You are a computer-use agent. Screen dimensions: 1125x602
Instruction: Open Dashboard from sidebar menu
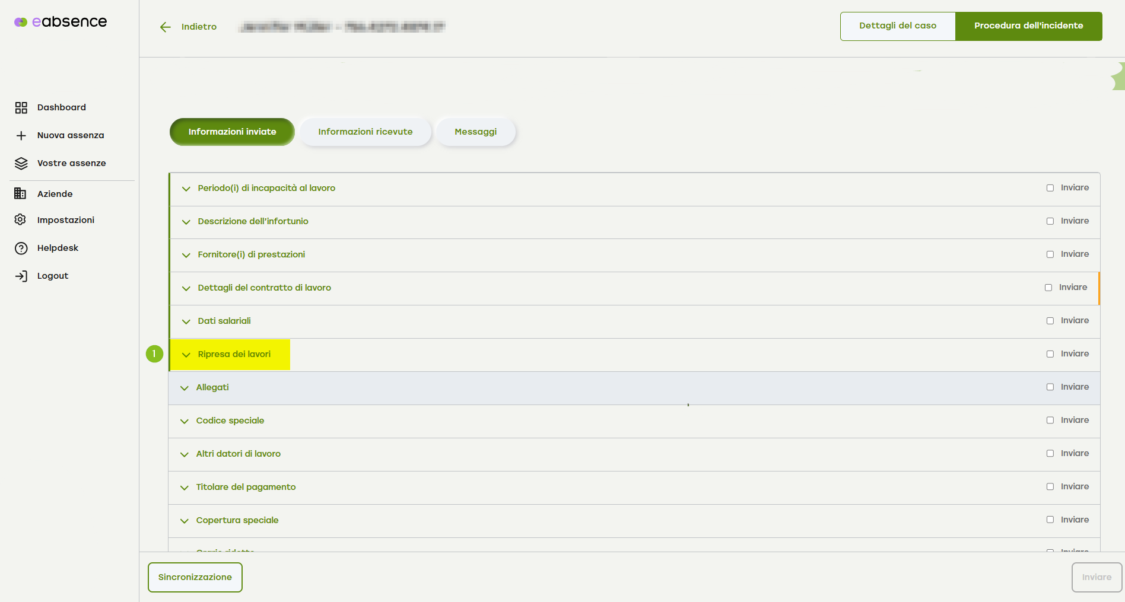tap(62, 107)
